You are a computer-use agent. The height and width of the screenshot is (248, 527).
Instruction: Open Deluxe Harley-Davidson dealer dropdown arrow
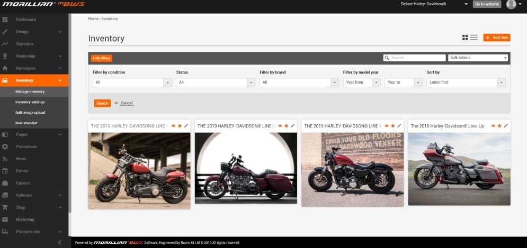pos(466,4)
